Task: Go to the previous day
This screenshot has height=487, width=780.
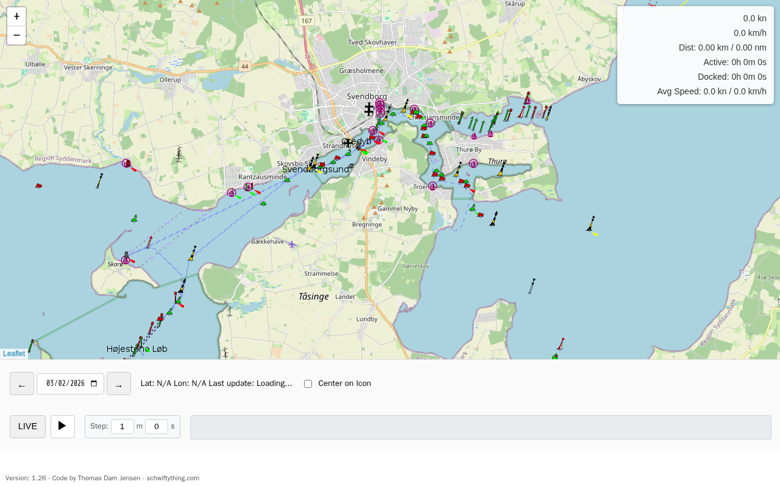Action: coord(22,384)
